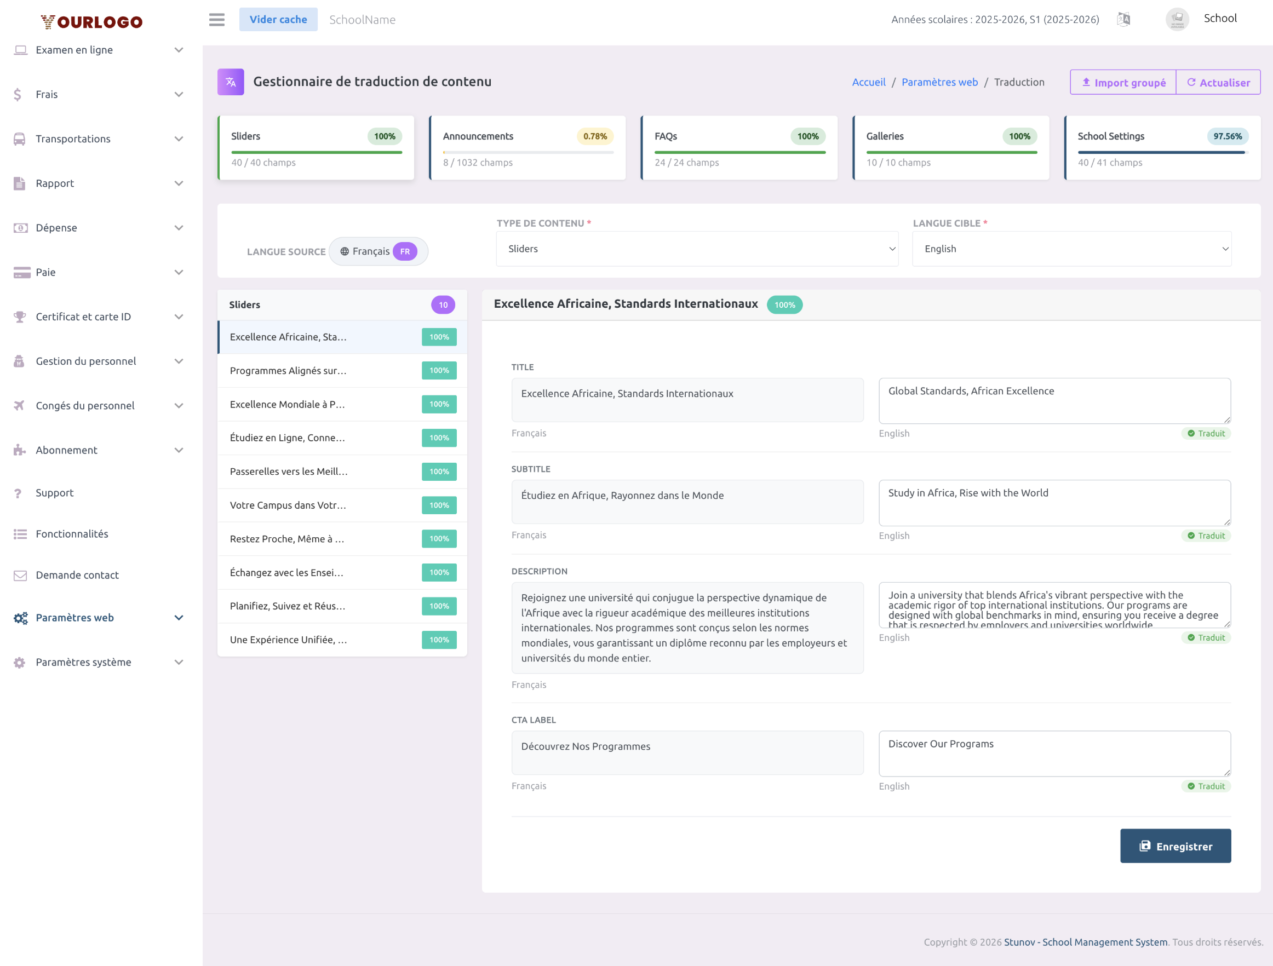The image size is (1273, 966).
Task: Click the purple translation manager icon
Action: click(231, 82)
